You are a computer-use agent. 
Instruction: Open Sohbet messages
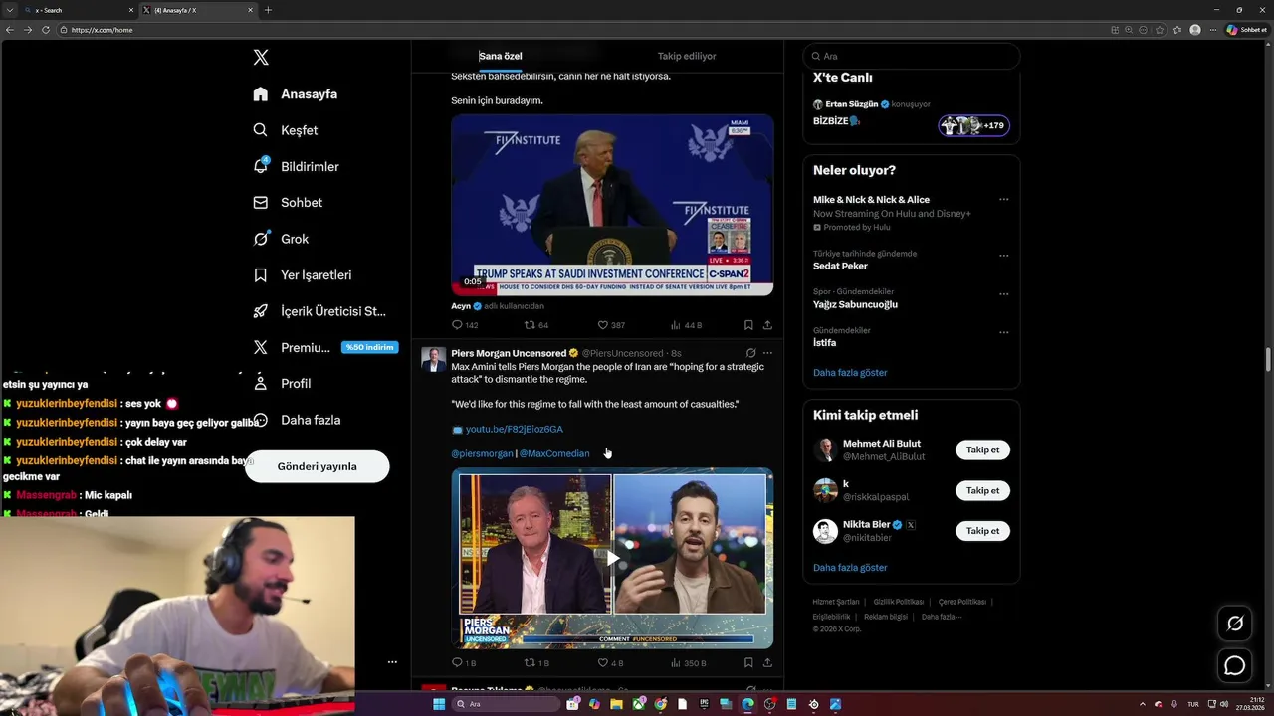tap(288, 203)
